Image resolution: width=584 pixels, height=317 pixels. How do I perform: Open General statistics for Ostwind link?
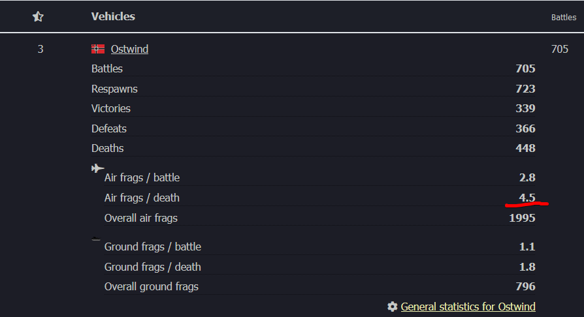pyautogui.click(x=468, y=307)
